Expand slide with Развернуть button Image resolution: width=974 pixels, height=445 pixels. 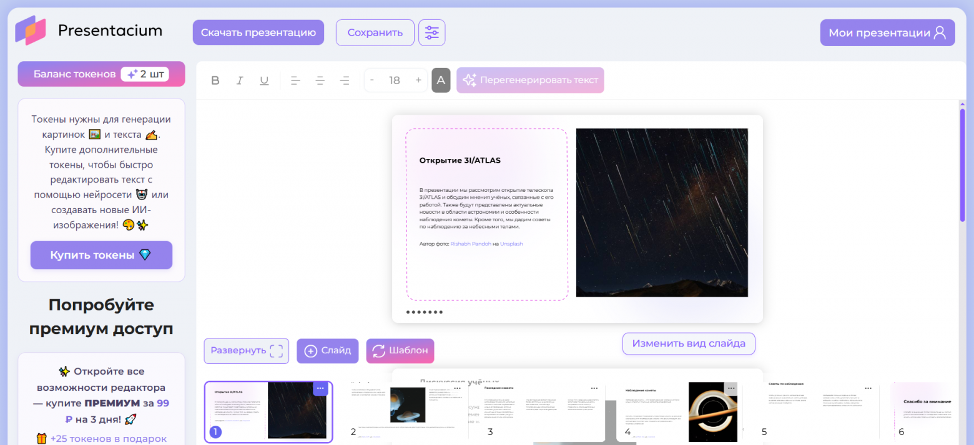[x=246, y=351]
